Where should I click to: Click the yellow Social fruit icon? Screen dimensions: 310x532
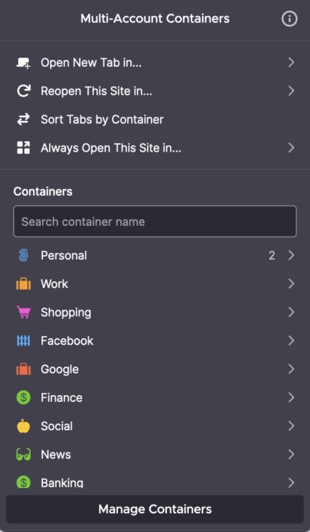point(24,426)
